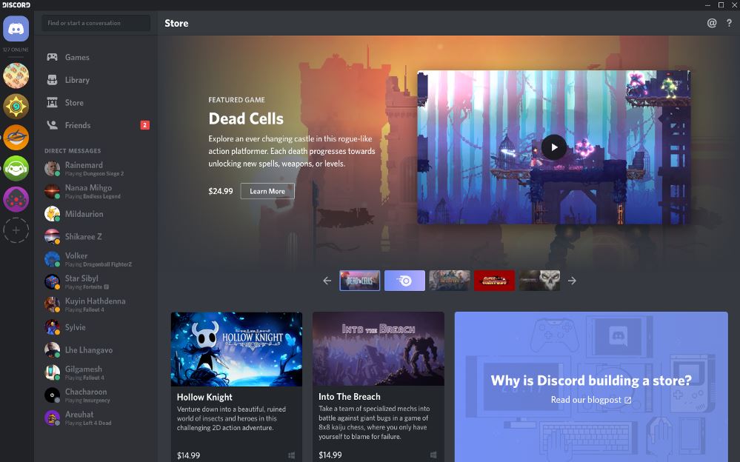Click the Into The Breach title
This screenshot has width=740, height=462.
[x=349, y=397]
